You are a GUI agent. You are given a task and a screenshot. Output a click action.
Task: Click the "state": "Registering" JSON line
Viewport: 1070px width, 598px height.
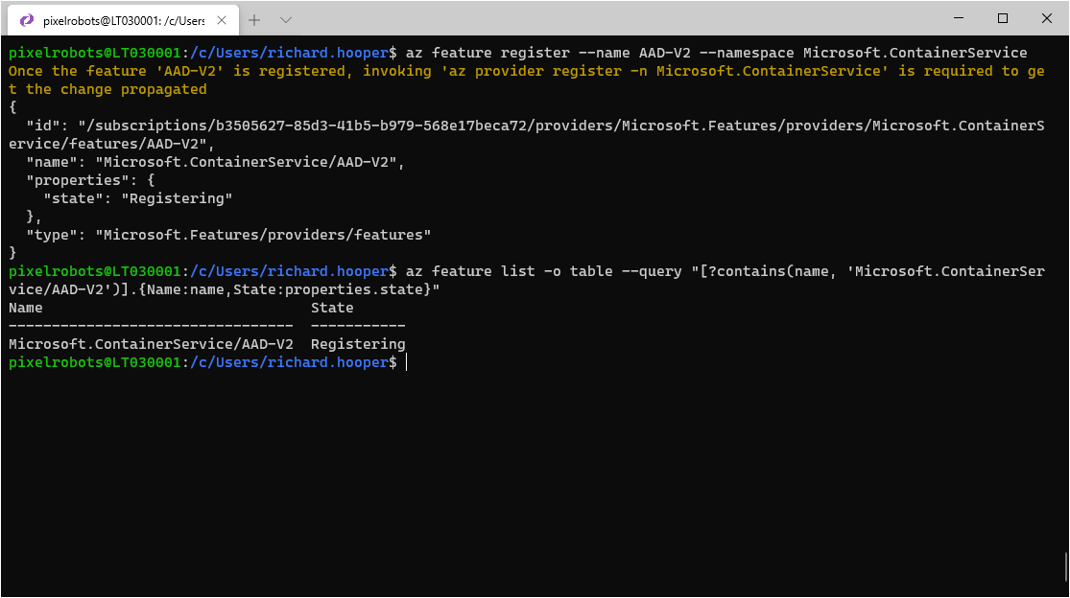[138, 199]
